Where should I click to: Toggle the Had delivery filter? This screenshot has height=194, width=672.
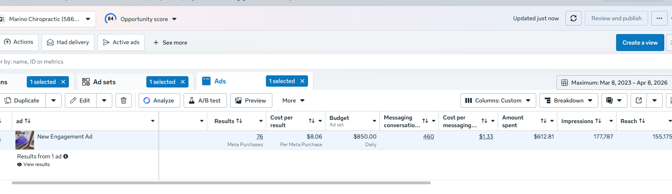(x=68, y=42)
